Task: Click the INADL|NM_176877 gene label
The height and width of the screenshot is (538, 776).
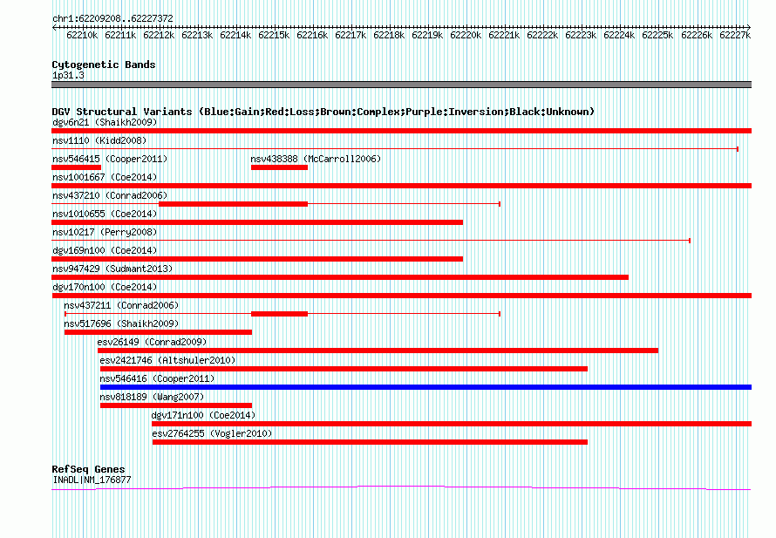Action: click(92, 480)
